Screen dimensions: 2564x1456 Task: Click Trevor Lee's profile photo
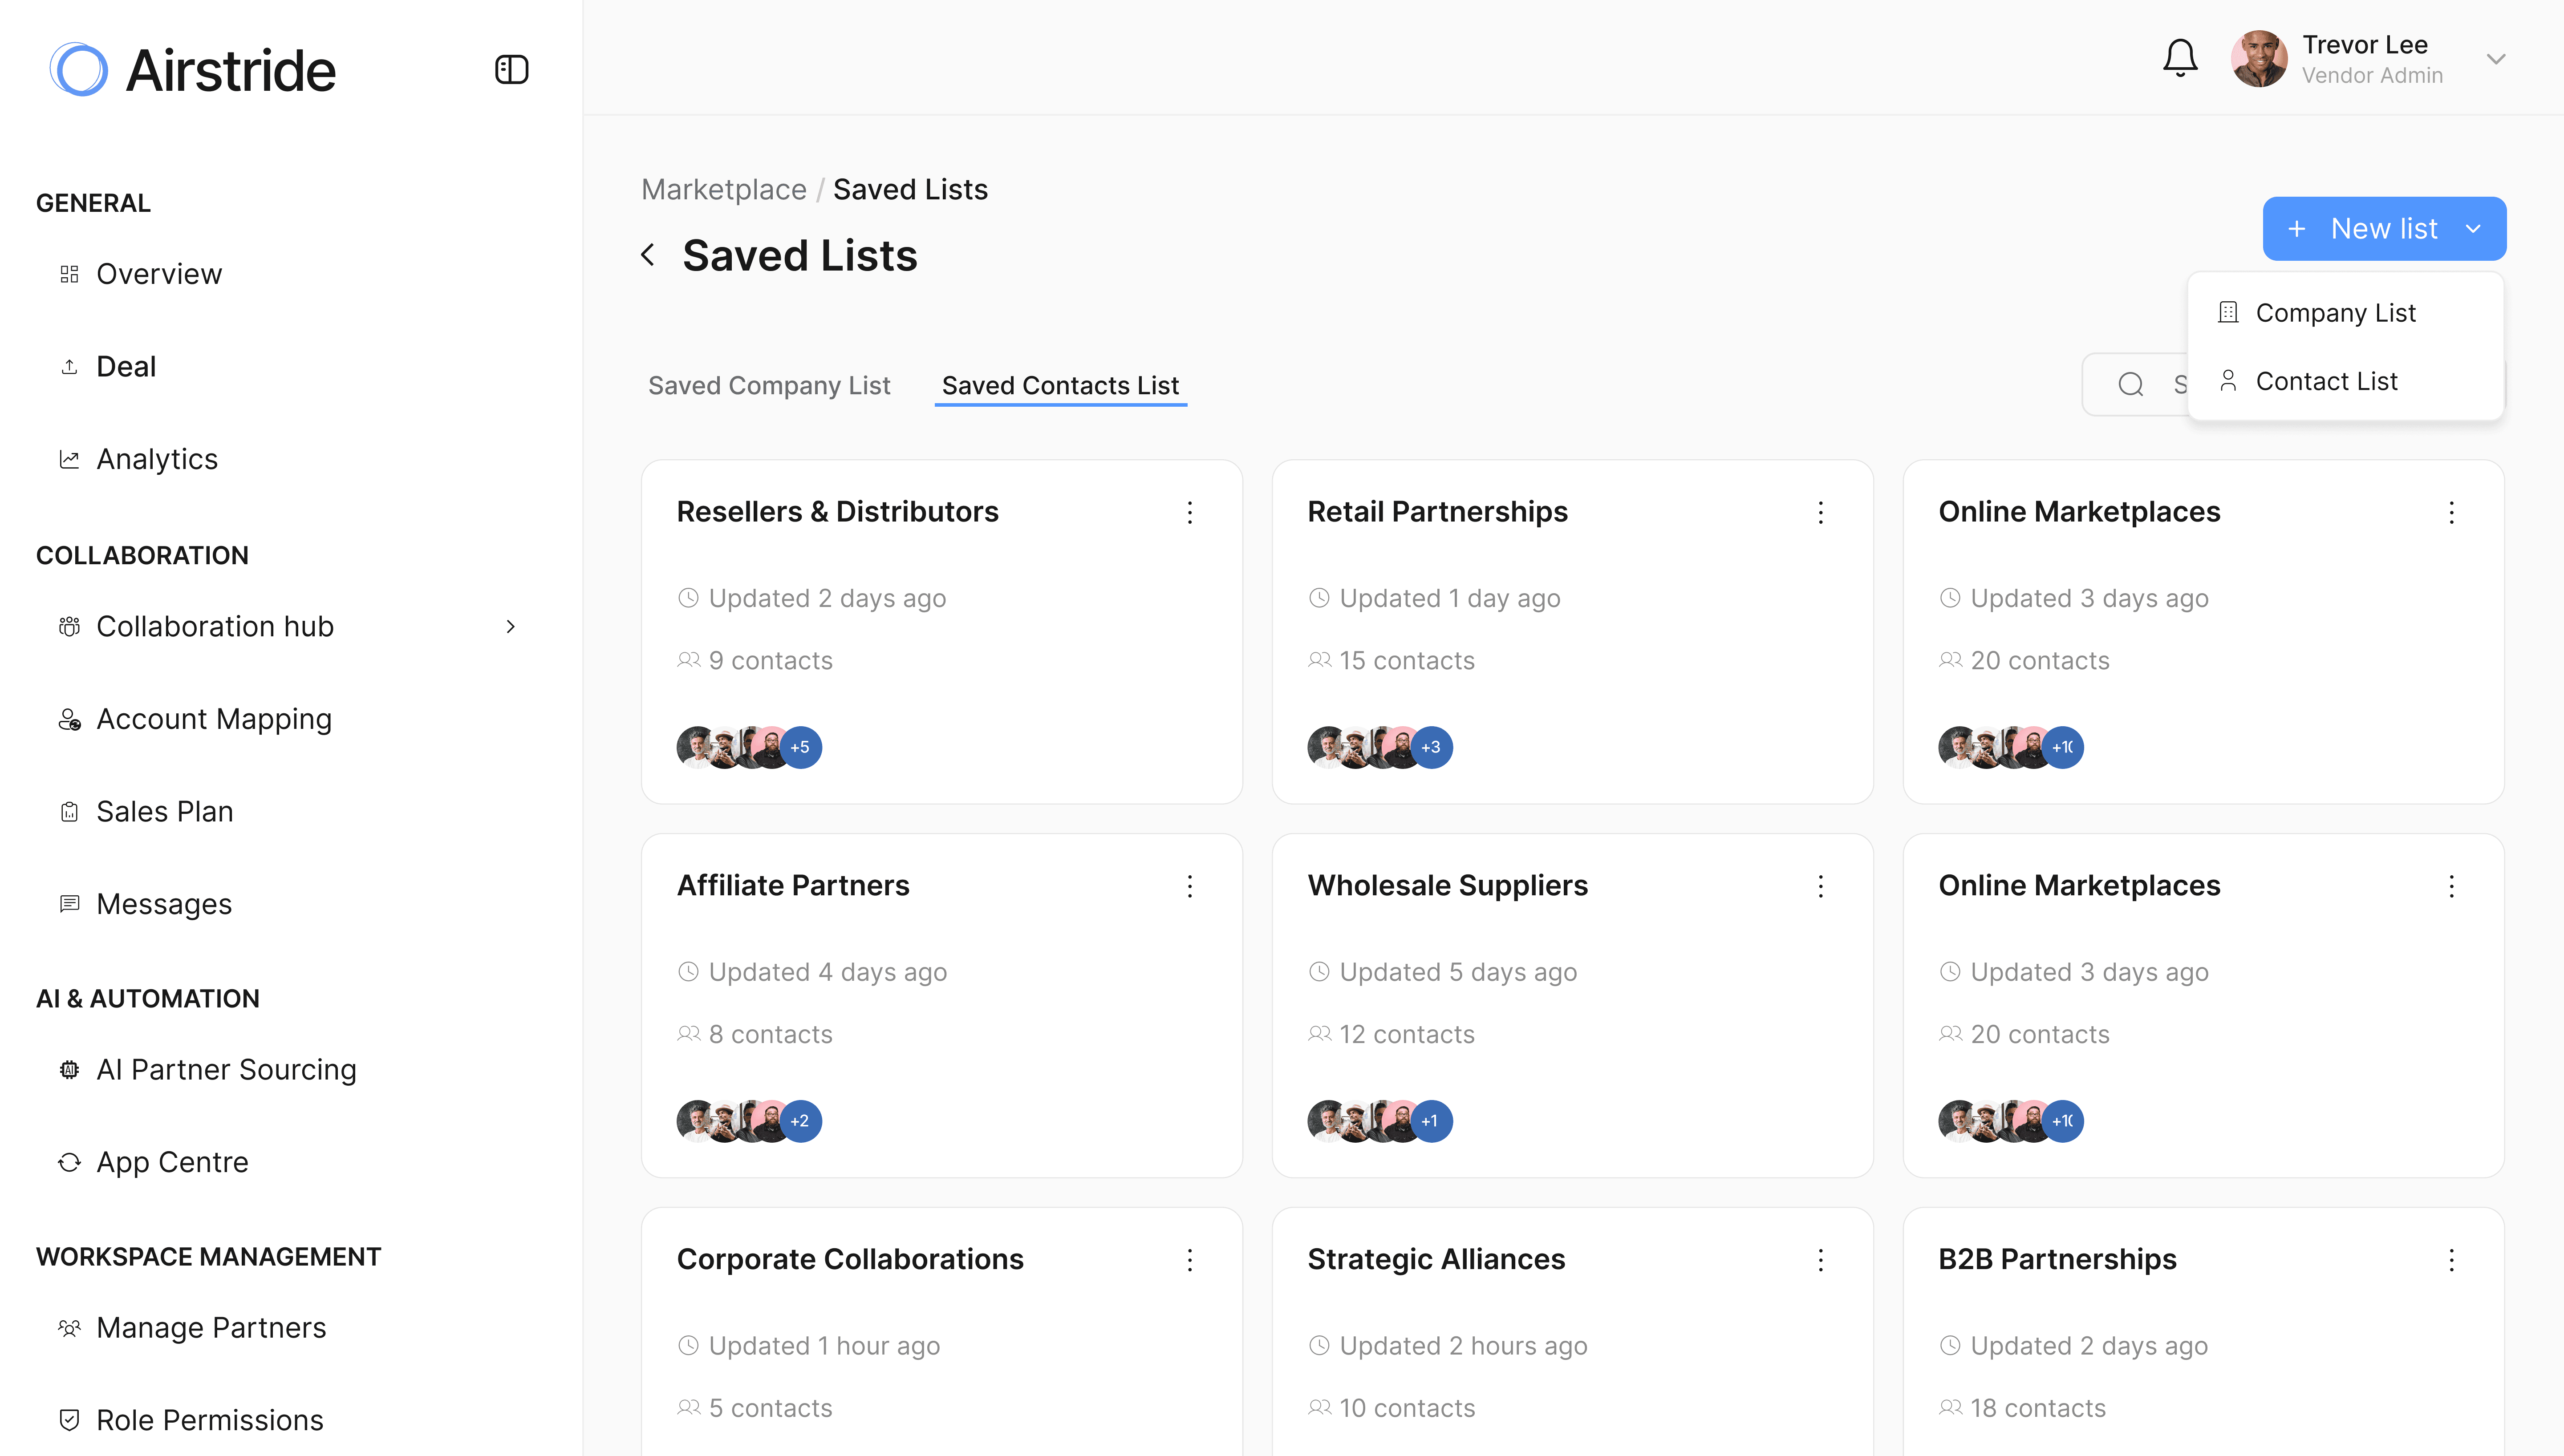point(2258,59)
